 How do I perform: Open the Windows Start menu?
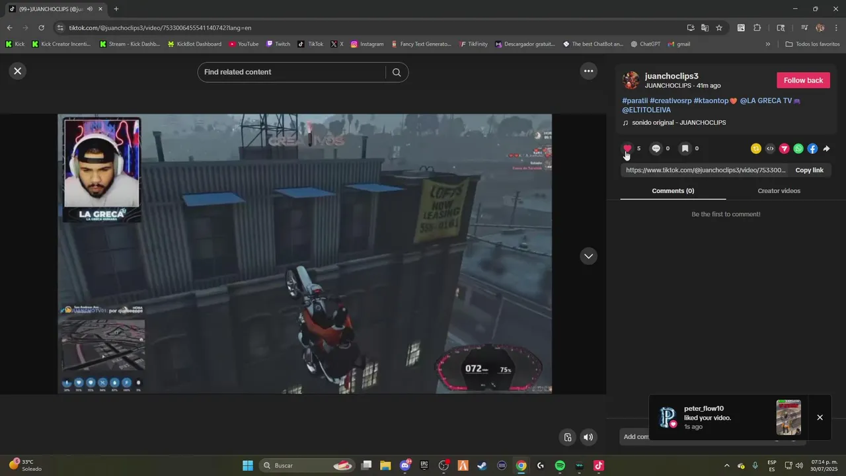pos(248,465)
